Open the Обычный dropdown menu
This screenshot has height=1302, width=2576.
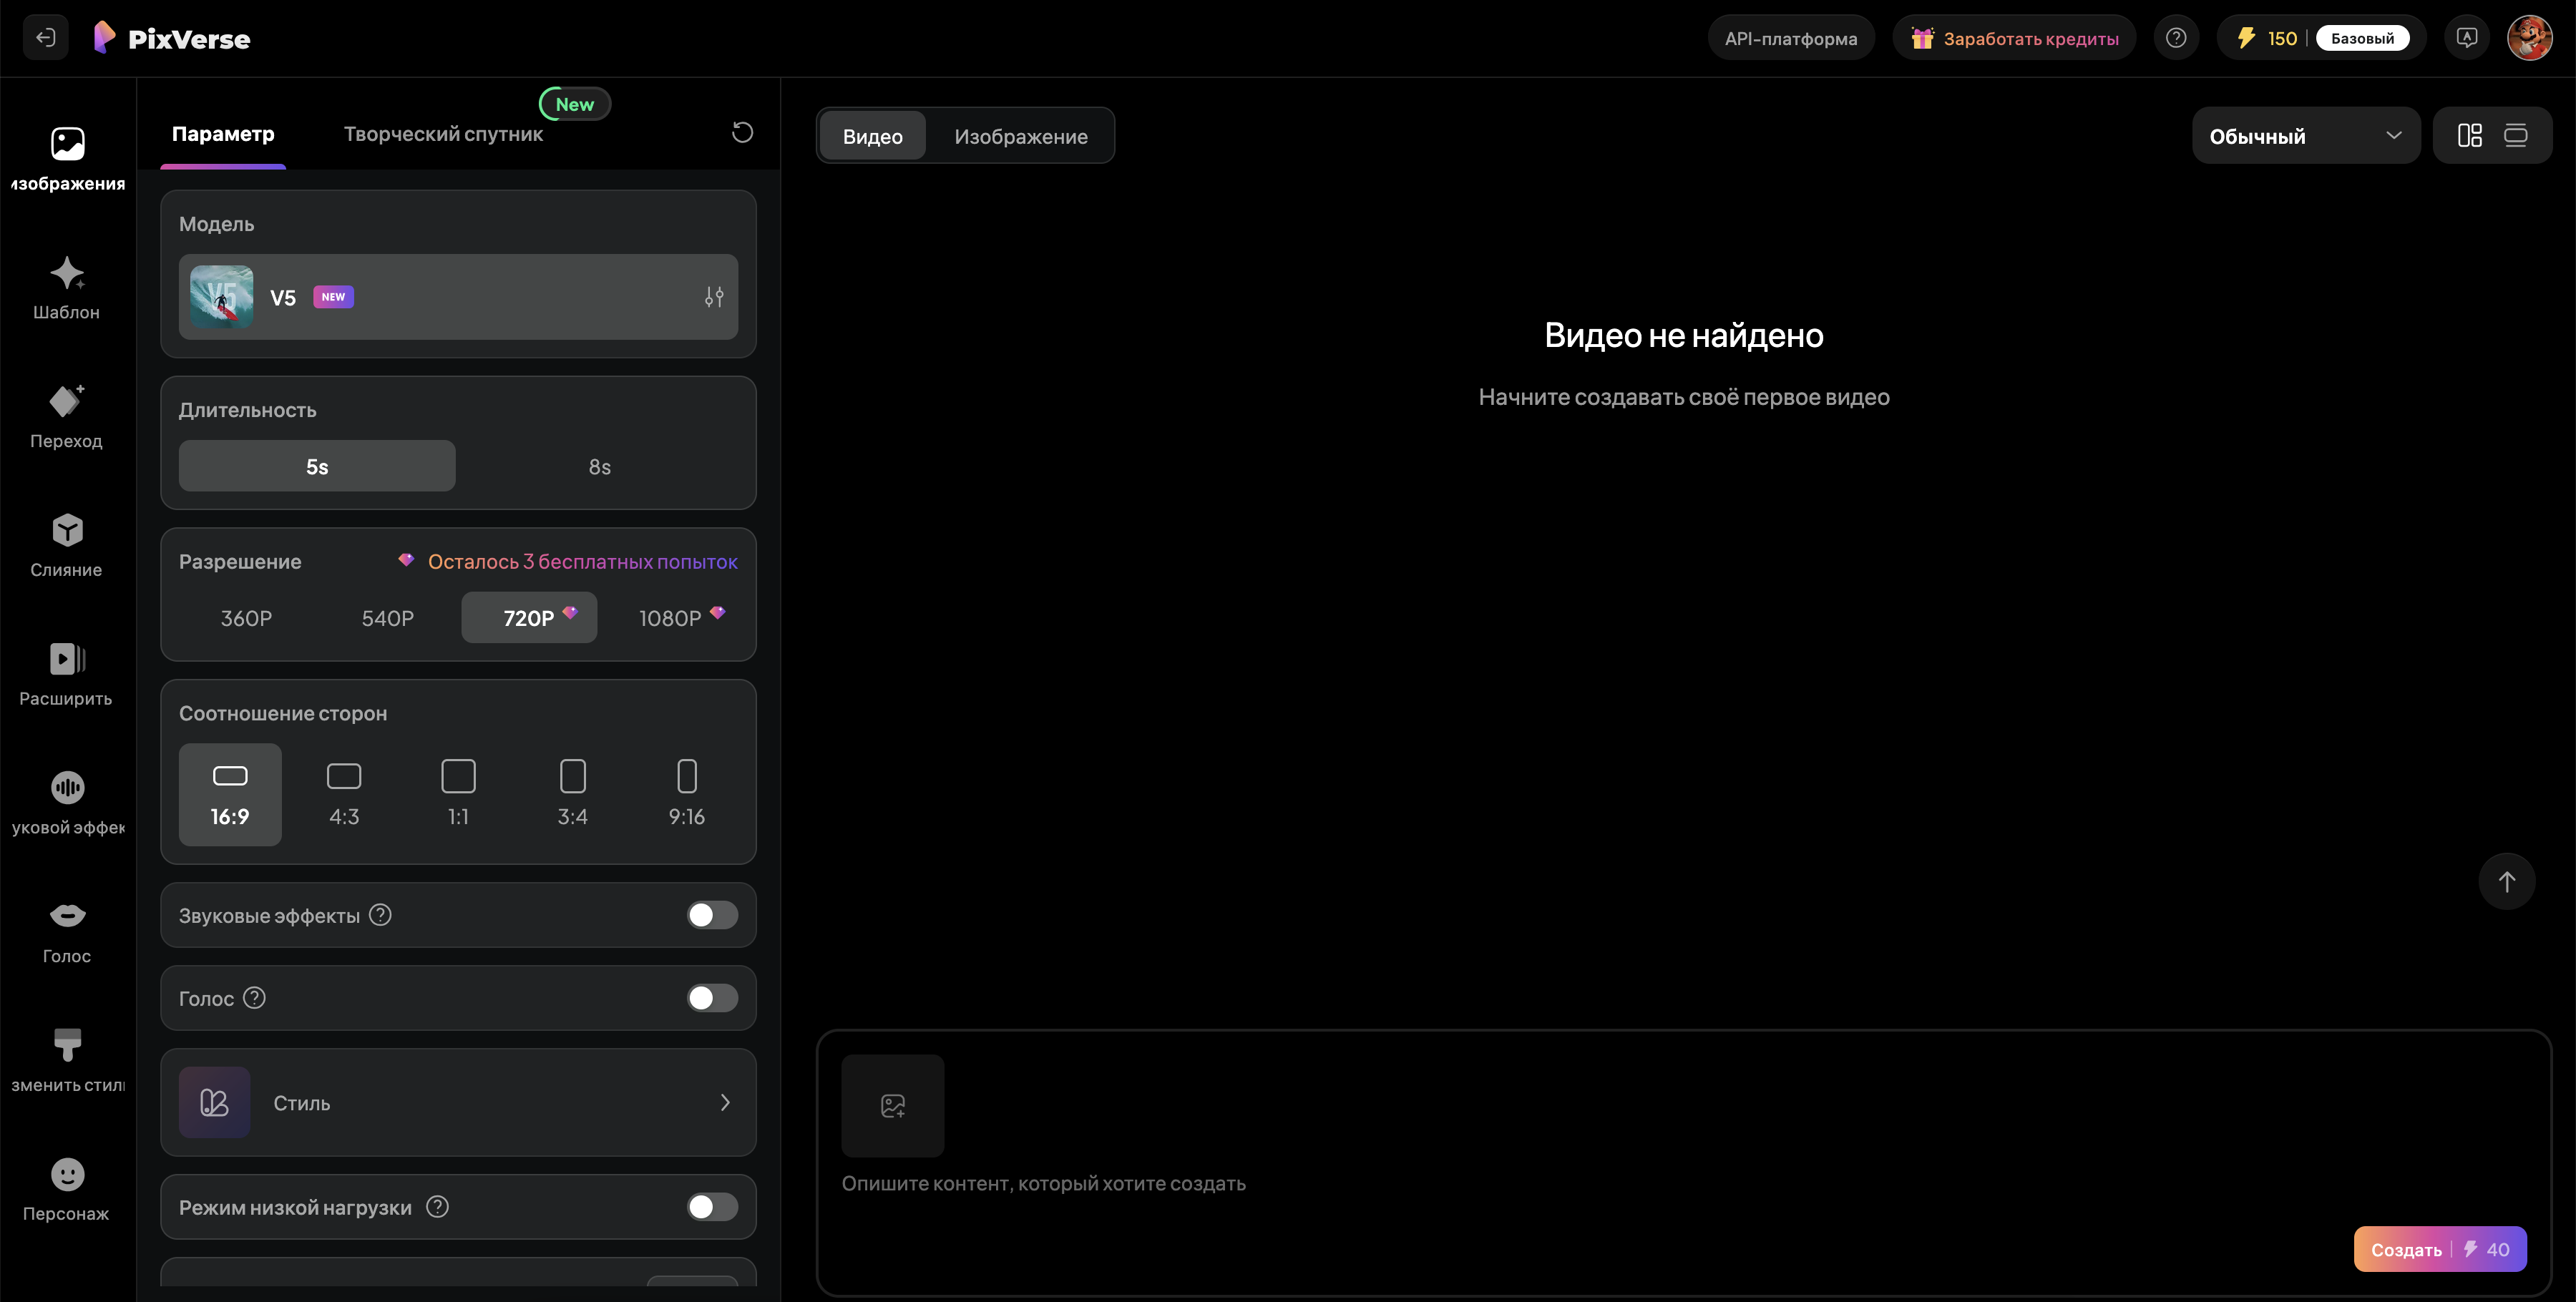pyautogui.click(x=2304, y=136)
